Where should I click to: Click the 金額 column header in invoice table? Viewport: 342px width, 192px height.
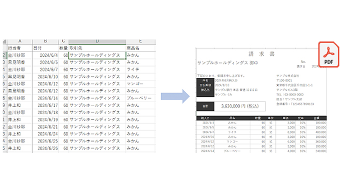pyautogui.click(x=320, y=118)
